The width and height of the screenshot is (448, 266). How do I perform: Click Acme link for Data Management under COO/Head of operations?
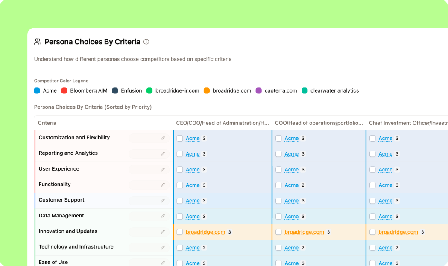291,217
